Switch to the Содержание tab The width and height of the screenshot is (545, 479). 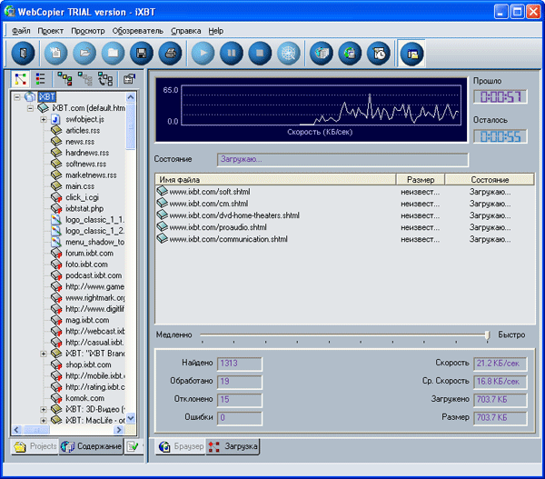[92, 447]
